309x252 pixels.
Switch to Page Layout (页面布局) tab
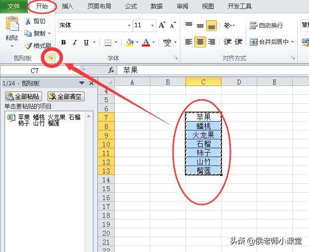click(x=99, y=6)
